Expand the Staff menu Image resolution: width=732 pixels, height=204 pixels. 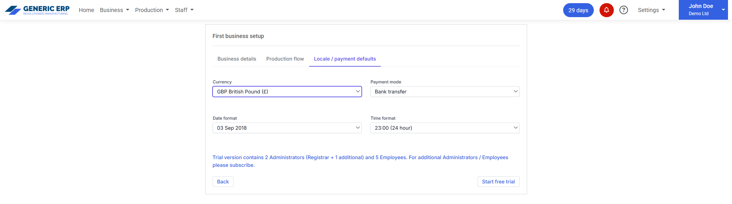point(184,10)
